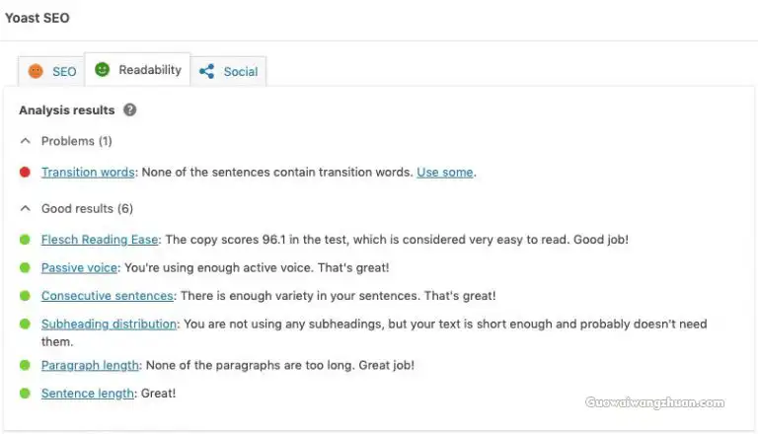Switch to the SEO tab
This screenshot has width=758, height=434.
tap(51, 72)
